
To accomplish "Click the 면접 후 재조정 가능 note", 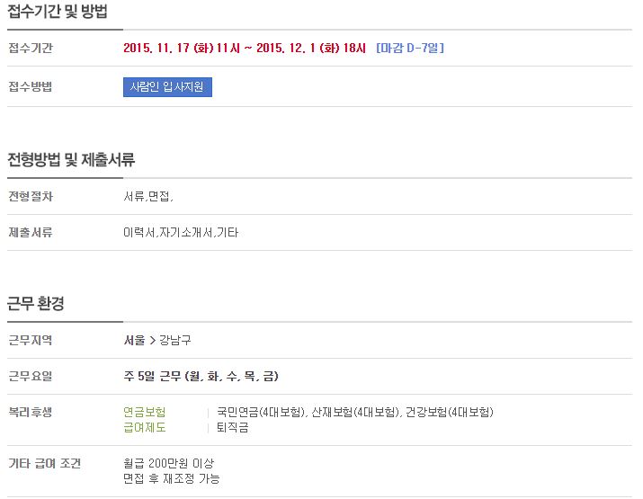I will point(172,478).
